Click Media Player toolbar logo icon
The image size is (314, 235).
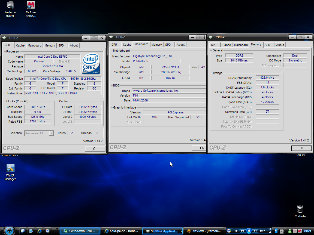click(229, 231)
